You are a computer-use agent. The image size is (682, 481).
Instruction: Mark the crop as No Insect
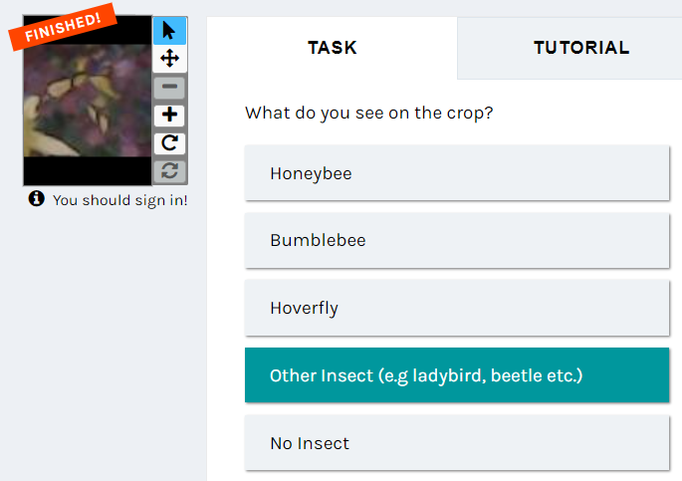pyautogui.click(x=457, y=443)
